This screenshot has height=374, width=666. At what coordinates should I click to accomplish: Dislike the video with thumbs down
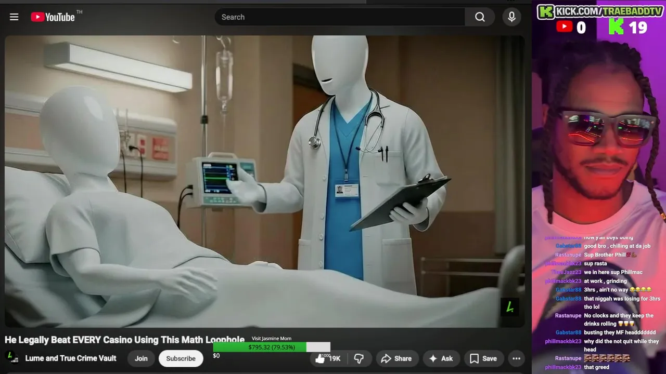pyautogui.click(x=358, y=358)
